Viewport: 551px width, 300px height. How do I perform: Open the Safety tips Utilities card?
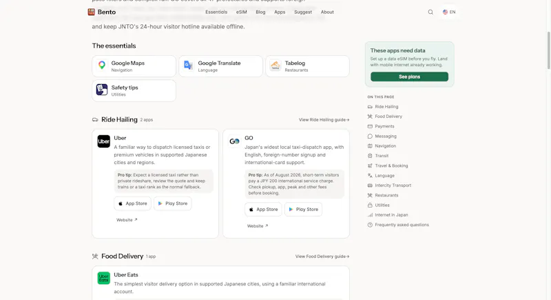click(x=134, y=91)
